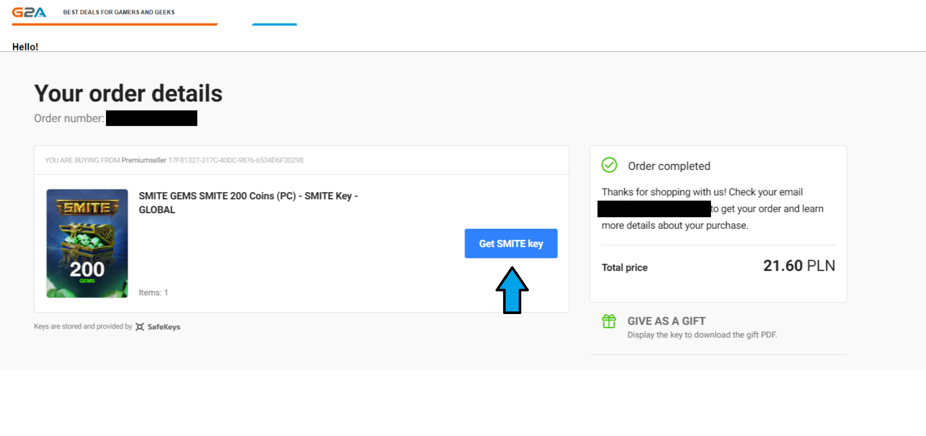
Task: Select the SMITE 200 Gems product thumbnail
Action: pos(87,243)
